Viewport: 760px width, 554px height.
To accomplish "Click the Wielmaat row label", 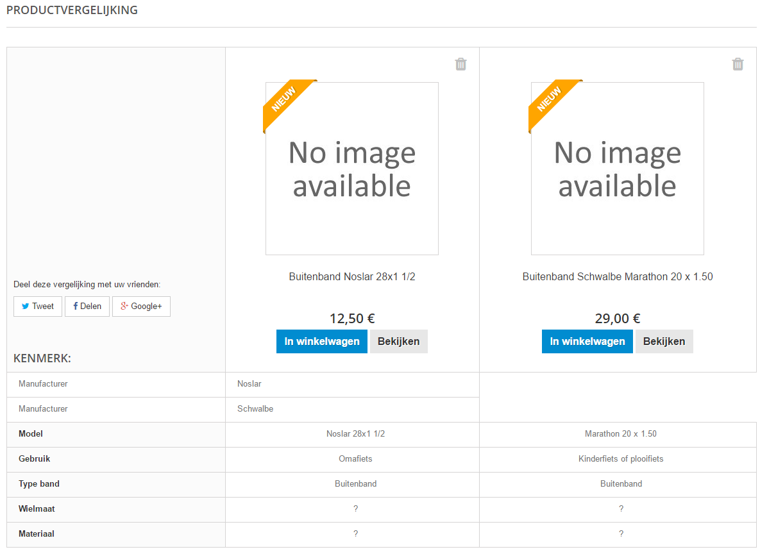I will 37,509.
